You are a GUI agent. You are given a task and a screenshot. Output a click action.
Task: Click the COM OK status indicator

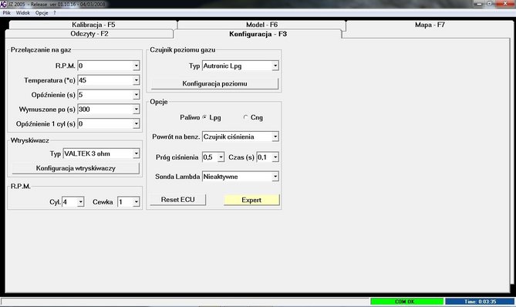406,302
